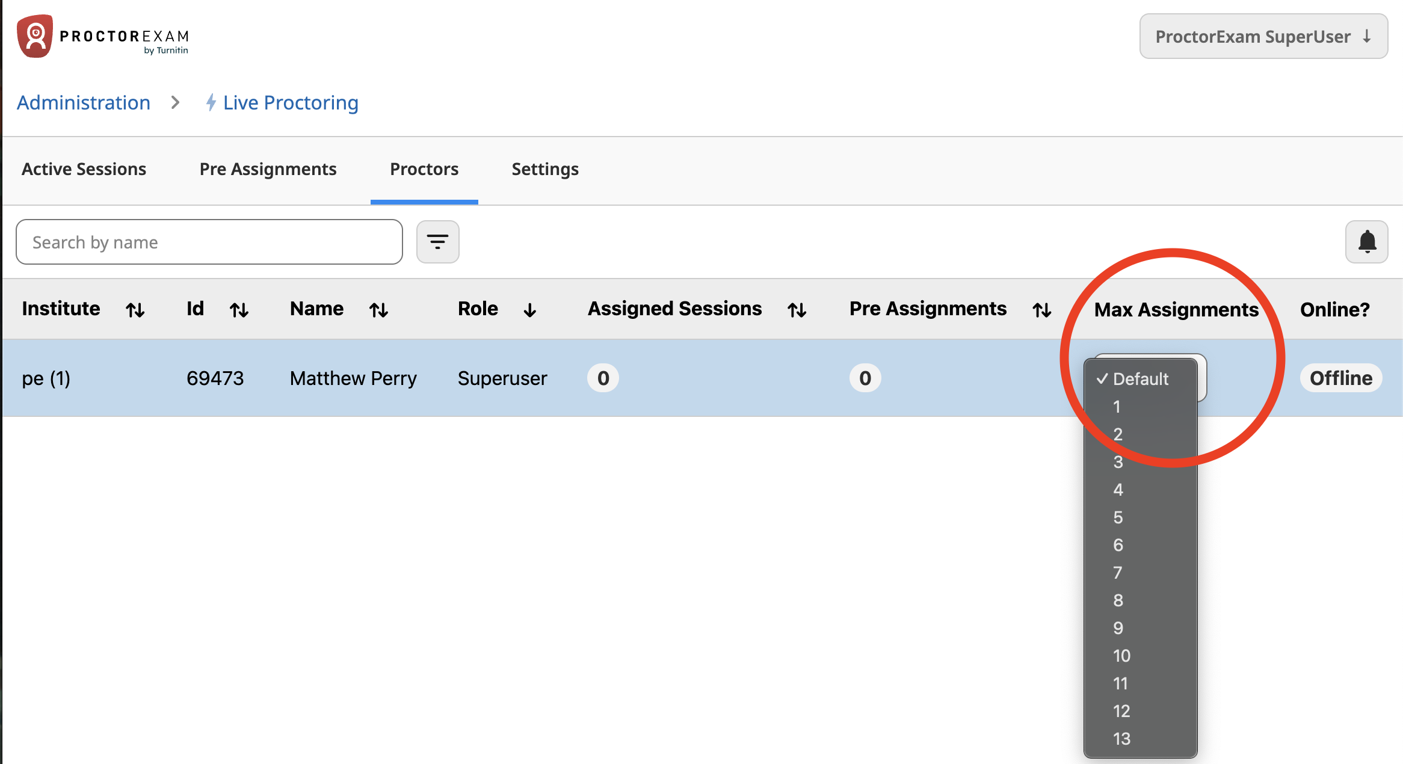Choose 12 from Max Assignments list
1403x764 pixels.
pos(1140,711)
